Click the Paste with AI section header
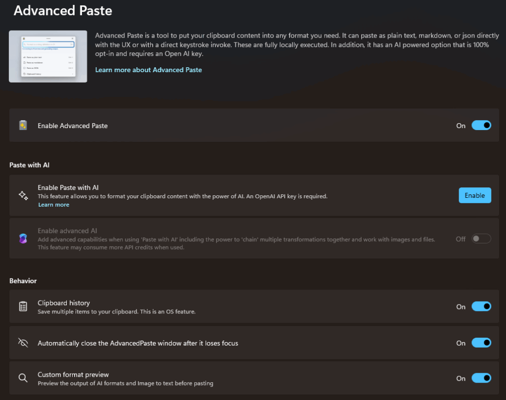This screenshot has width=506, height=400. click(x=29, y=165)
